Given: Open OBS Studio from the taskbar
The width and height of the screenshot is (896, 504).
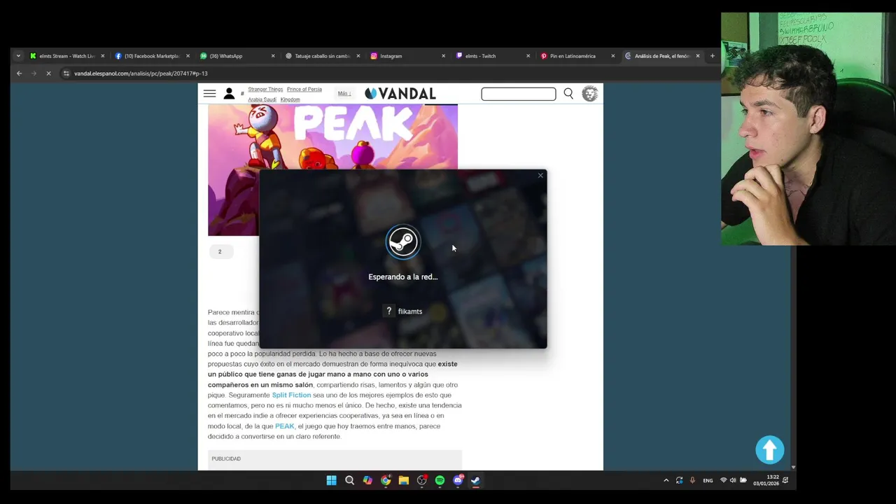Looking at the screenshot, I should pos(422,480).
